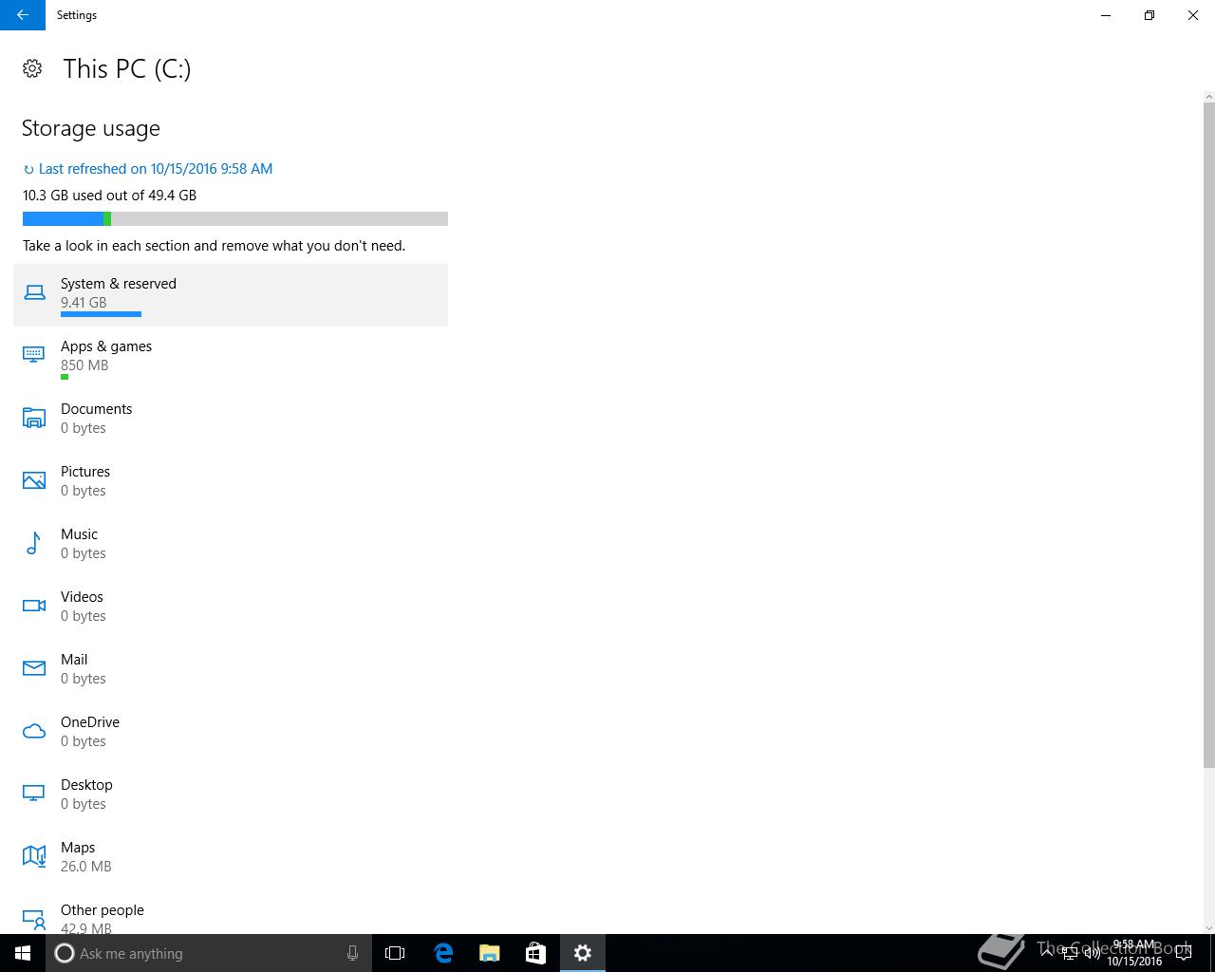Screen dimensions: 1215x972
Task: Click the Ask me anything search box
Action: point(209,953)
